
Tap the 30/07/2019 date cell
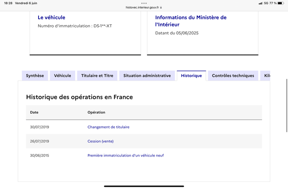coord(40,127)
